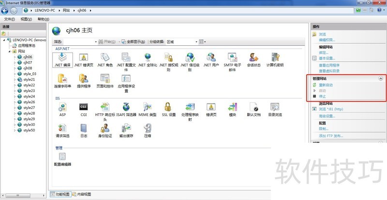Click the help icon in top-right

[379, 10]
